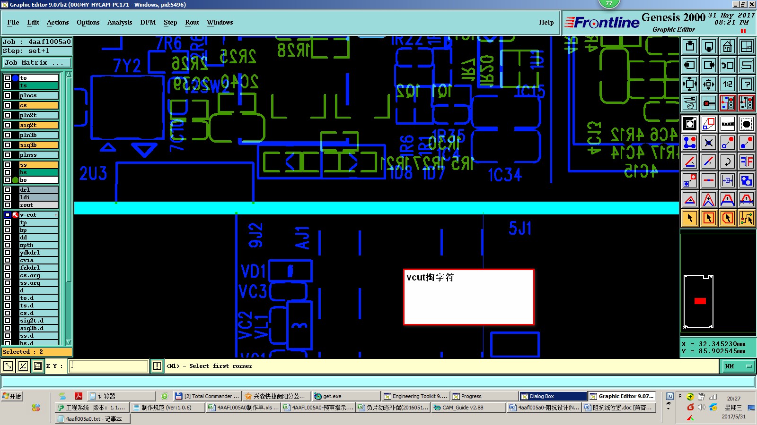Open the wrench and palette settings icon
The height and width of the screenshot is (425, 757).
tap(690, 103)
